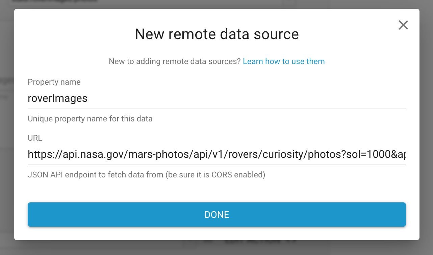Viewport: 433px width, 255px height.
Task: Click the 'Unique property name for this data' hint
Action: (90, 119)
